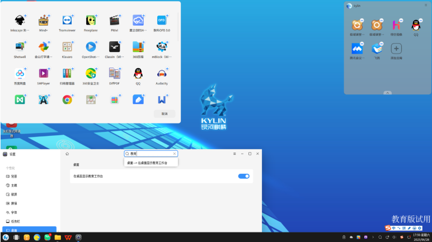Click the 取消 (Cancel) button in the app picker
The height and width of the screenshot is (242, 432).
pos(164,113)
